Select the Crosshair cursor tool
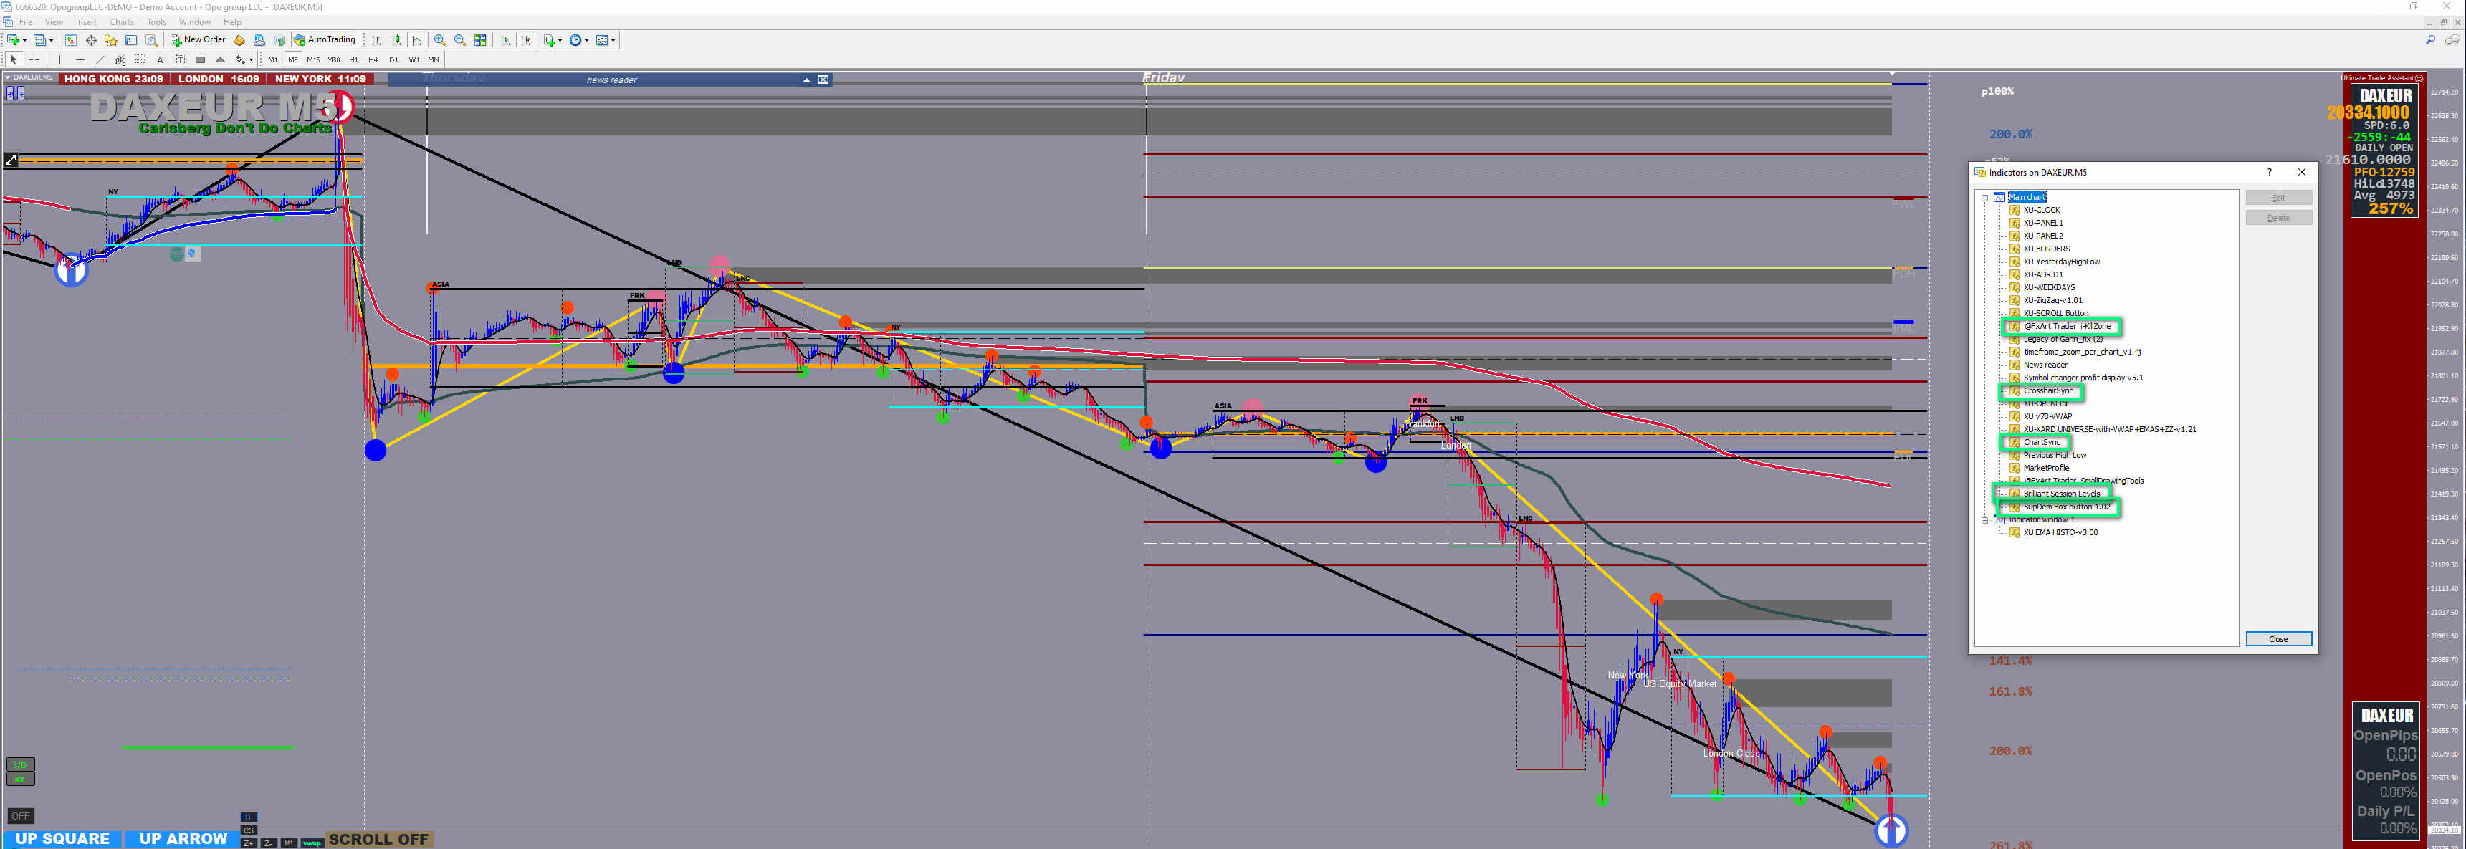2466x849 pixels. (x=34, y=59)
